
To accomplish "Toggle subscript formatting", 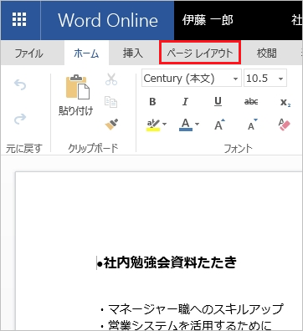I will coord(285,102).
